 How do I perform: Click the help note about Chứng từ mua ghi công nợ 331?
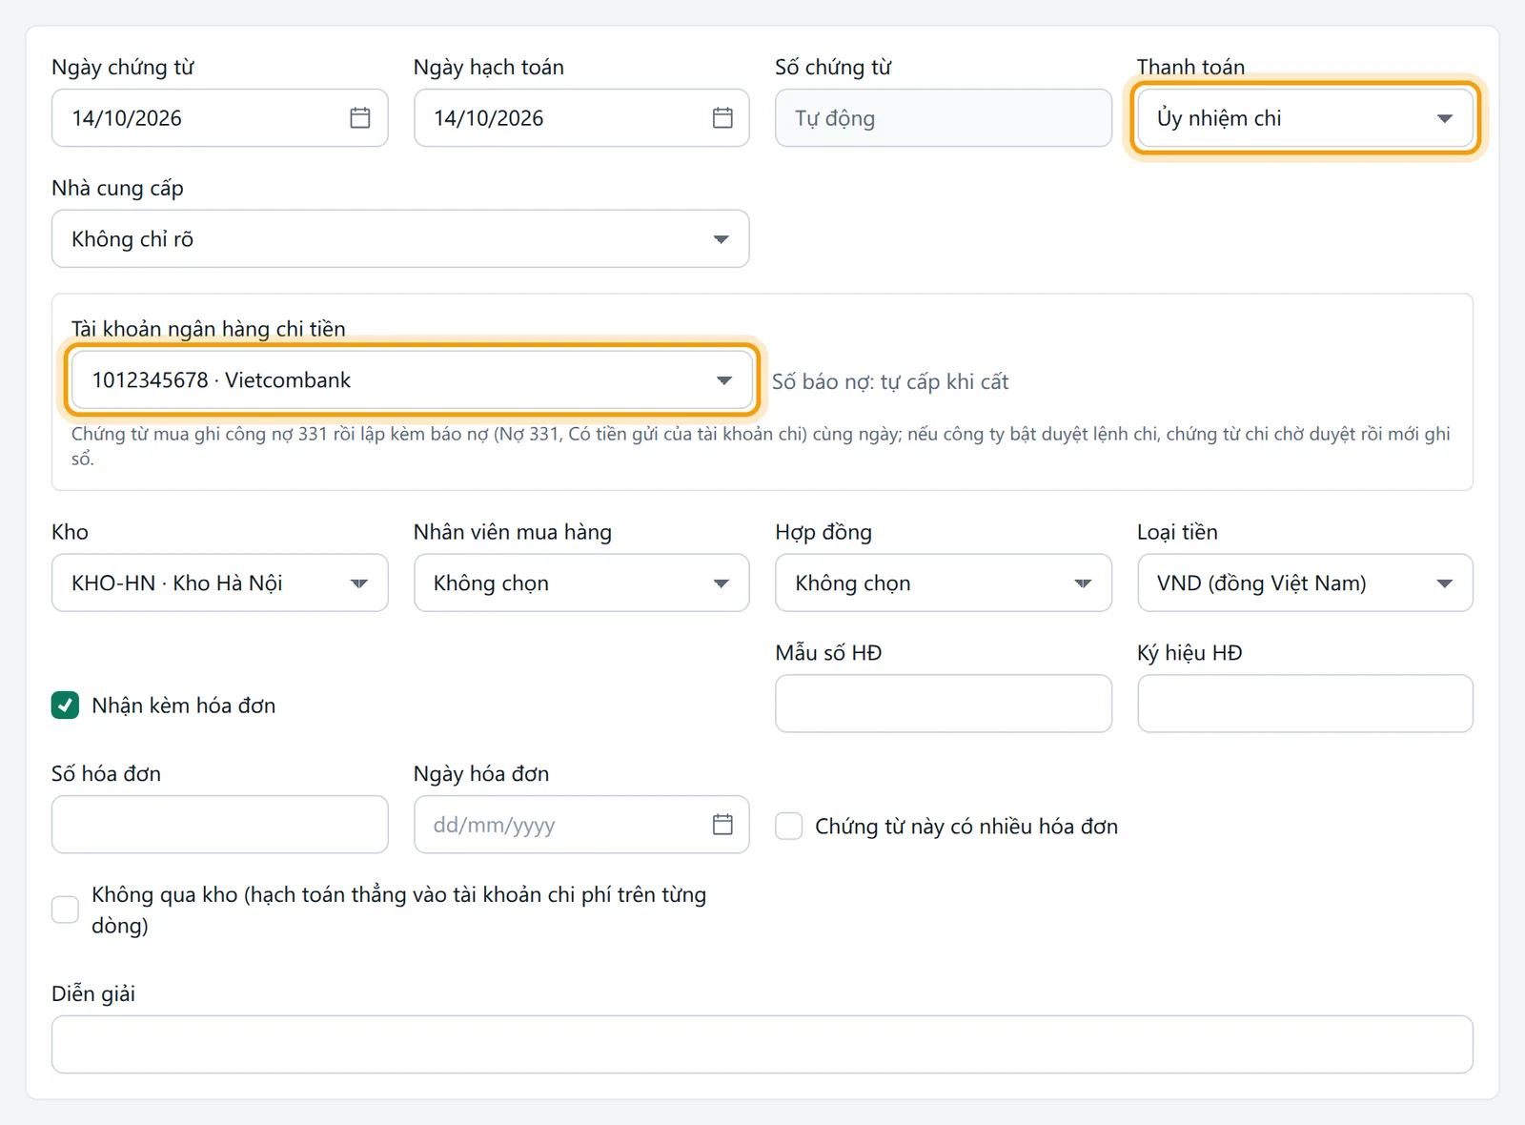click(762, 446)
